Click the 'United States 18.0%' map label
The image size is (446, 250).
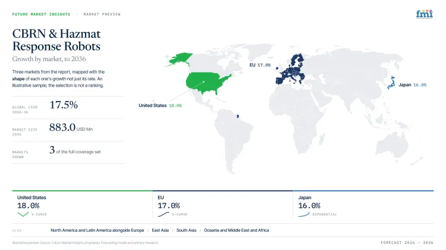(x=160, y=105)
